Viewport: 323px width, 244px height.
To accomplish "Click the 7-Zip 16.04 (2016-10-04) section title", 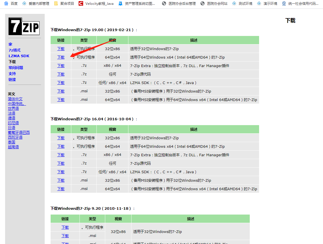I will [94, 119].
